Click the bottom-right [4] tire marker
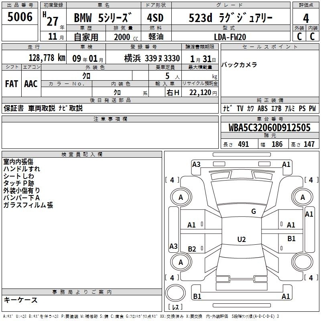This screenshot has width=321, height=321. coord(310,278)
